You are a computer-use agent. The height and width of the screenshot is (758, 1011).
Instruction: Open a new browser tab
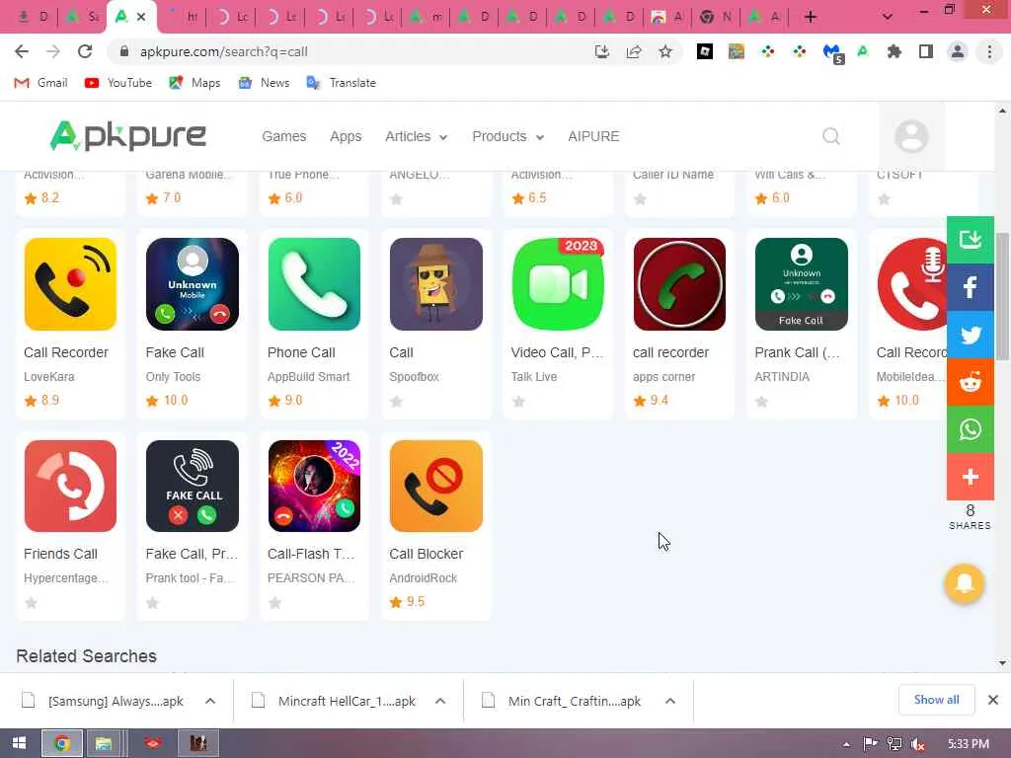(811, 18)
